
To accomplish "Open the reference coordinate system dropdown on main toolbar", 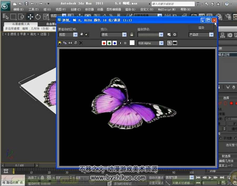I will click(58, 16).
